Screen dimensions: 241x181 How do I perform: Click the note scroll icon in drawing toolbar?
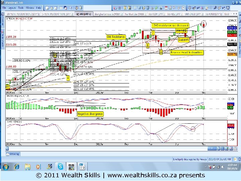[x=207, y=8]
